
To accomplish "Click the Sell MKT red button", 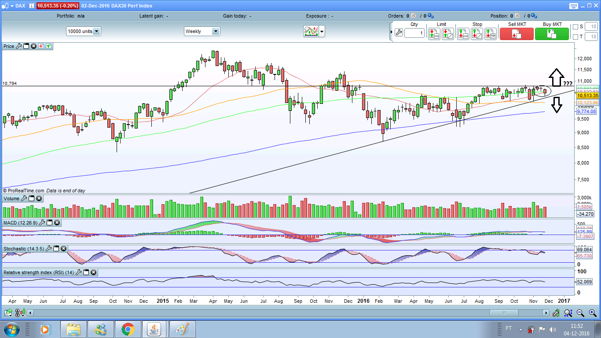I will [517, 34].
